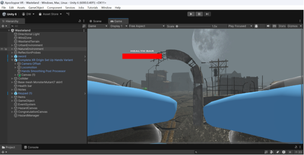Switch to the Console tab

[31, 147]
